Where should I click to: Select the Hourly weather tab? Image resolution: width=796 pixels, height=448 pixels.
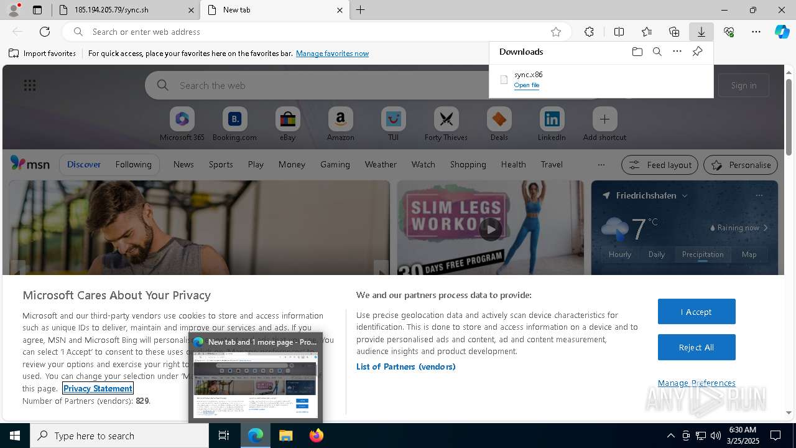point(620,254)
